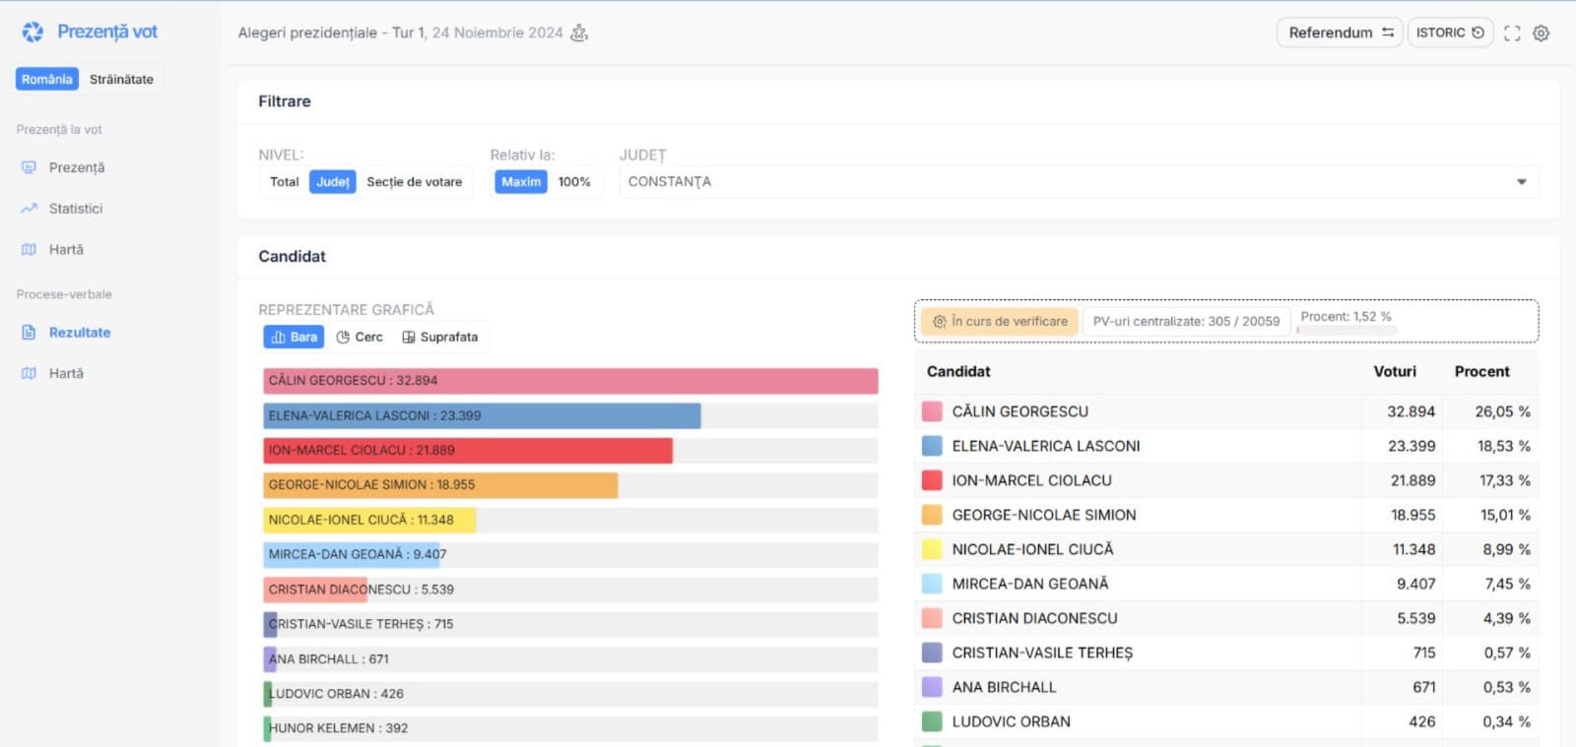Click the Hartă map icon under Procese-verbale

29,374
